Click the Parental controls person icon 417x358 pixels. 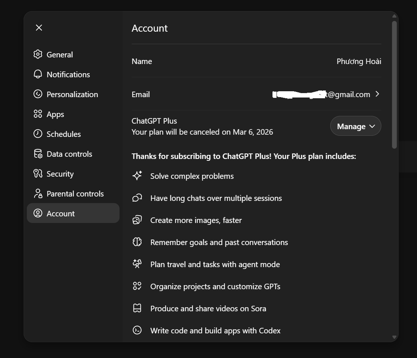38,194
